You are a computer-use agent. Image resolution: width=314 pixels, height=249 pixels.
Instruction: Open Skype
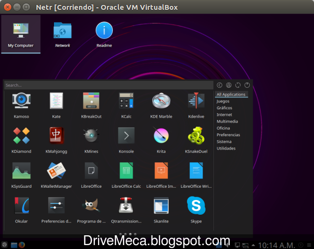[x=196, y=210]
